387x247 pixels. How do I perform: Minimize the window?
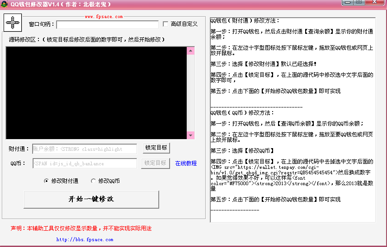point(348,2)
